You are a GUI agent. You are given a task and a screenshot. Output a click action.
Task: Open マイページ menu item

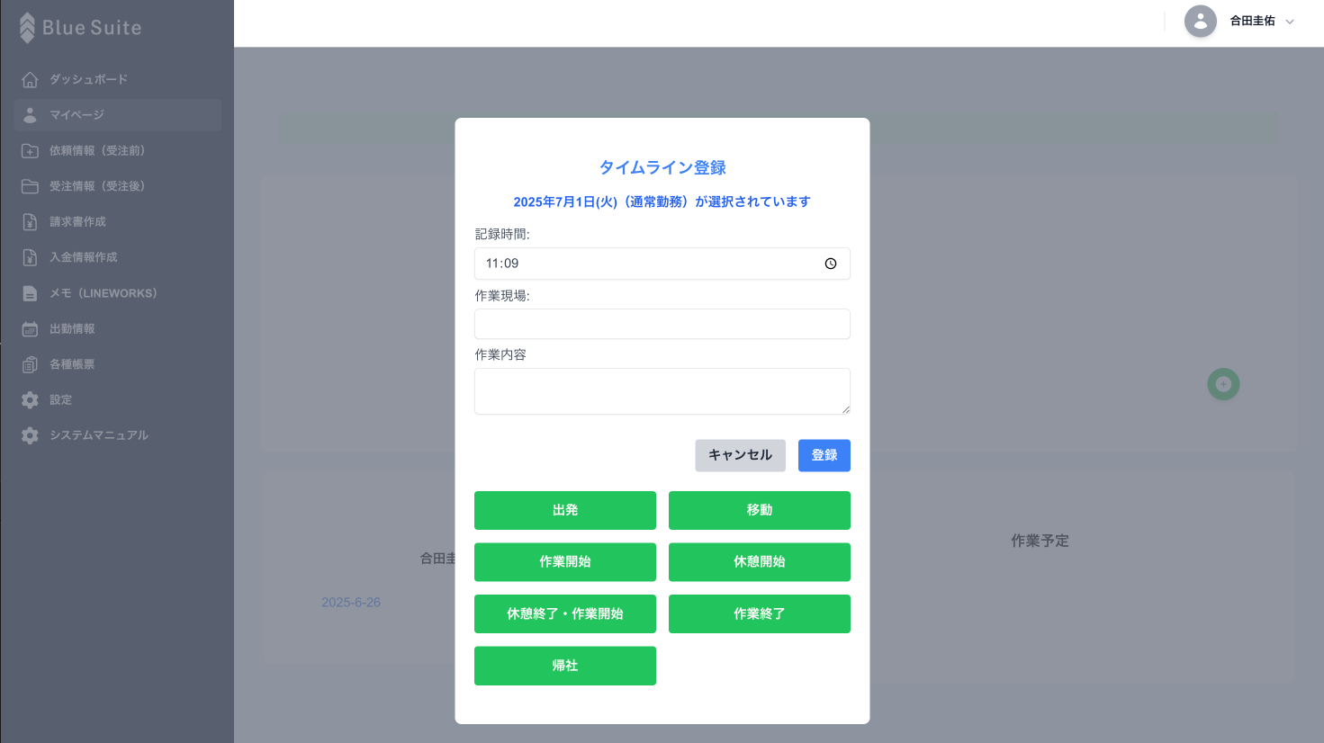click(x=118, y=115)
